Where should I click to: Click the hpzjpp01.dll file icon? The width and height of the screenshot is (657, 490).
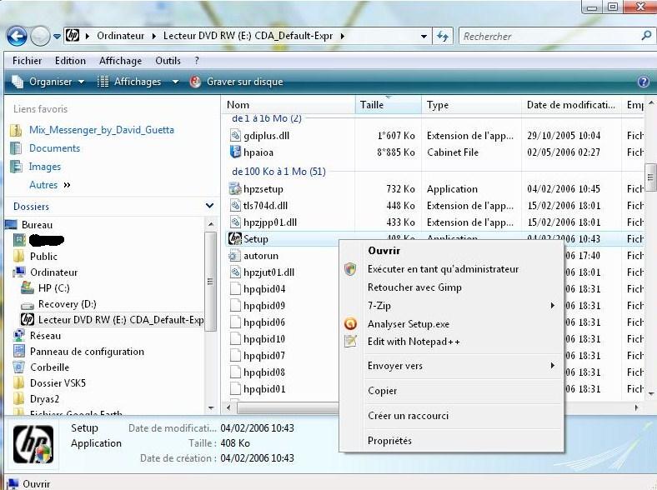tap(235, 222)
